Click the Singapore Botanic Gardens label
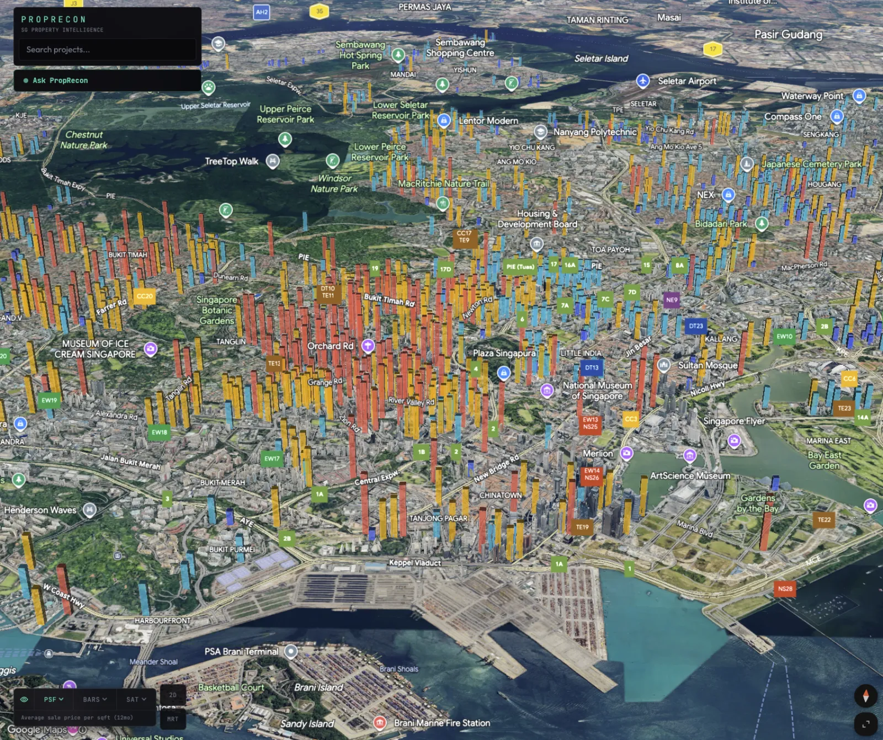This screenshot has width=883, height=740. (217, 310)
